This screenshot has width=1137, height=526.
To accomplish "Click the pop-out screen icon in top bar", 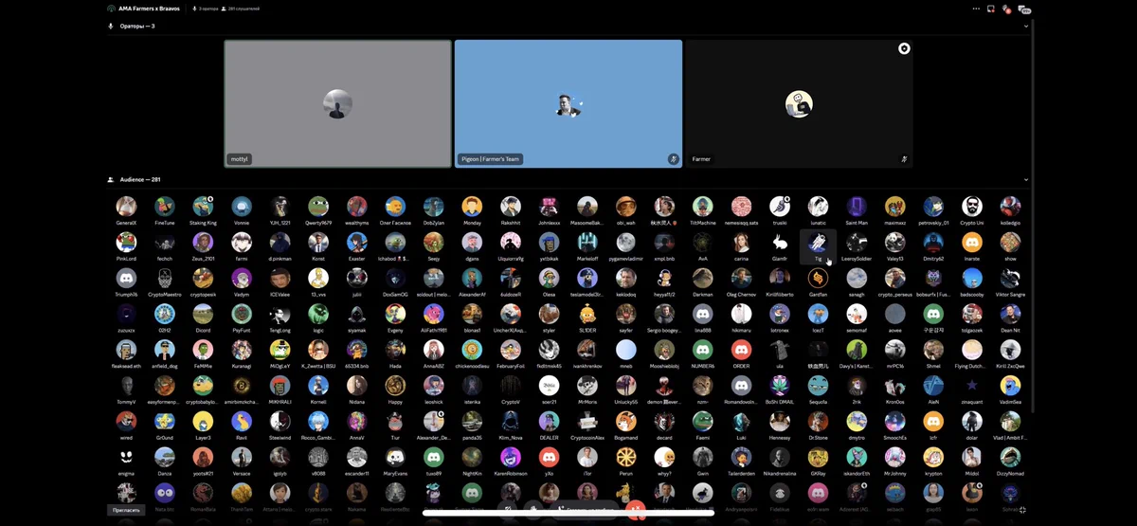I will (x=991, y=9).
